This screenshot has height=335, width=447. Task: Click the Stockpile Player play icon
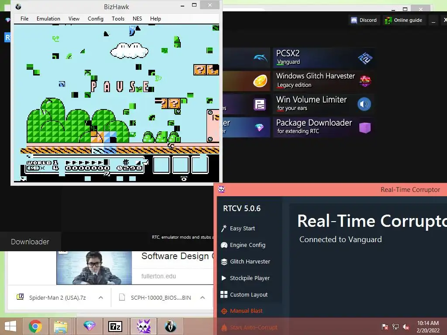(x=224, y=278)
